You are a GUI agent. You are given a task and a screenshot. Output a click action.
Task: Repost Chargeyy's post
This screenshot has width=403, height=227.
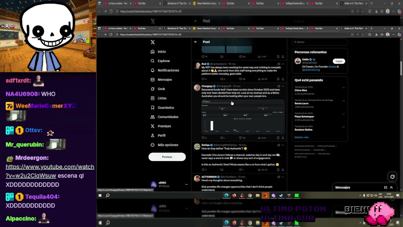[x=222, y=138]
